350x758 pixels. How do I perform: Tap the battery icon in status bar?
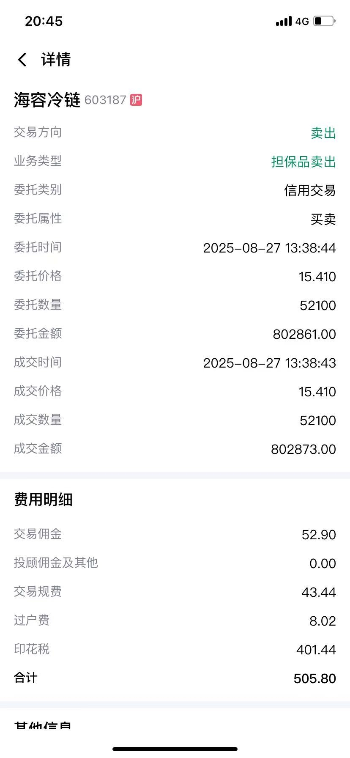click(324, 21)
